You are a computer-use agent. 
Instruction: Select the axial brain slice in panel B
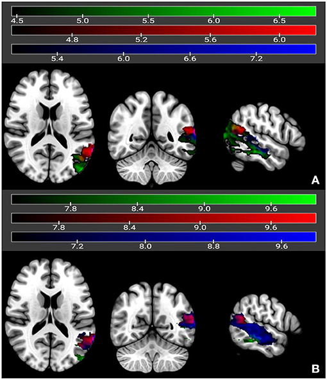pyautogui.click(x=50, y=315)
